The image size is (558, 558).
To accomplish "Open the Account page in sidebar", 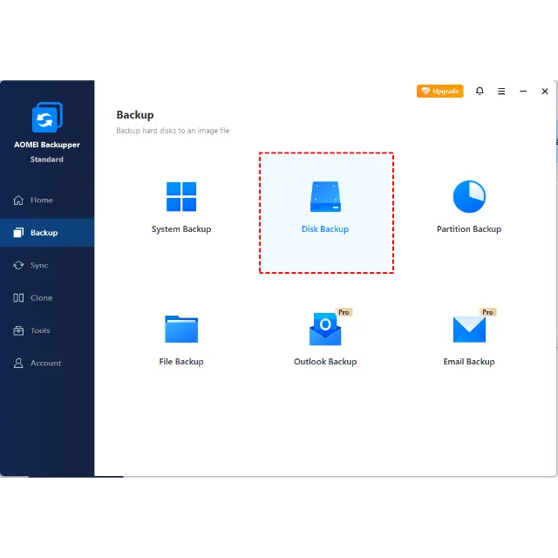I will [x=45, y=363].
